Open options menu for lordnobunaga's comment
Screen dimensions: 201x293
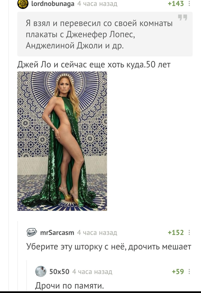pyautogui.click(x=189, y=3)
